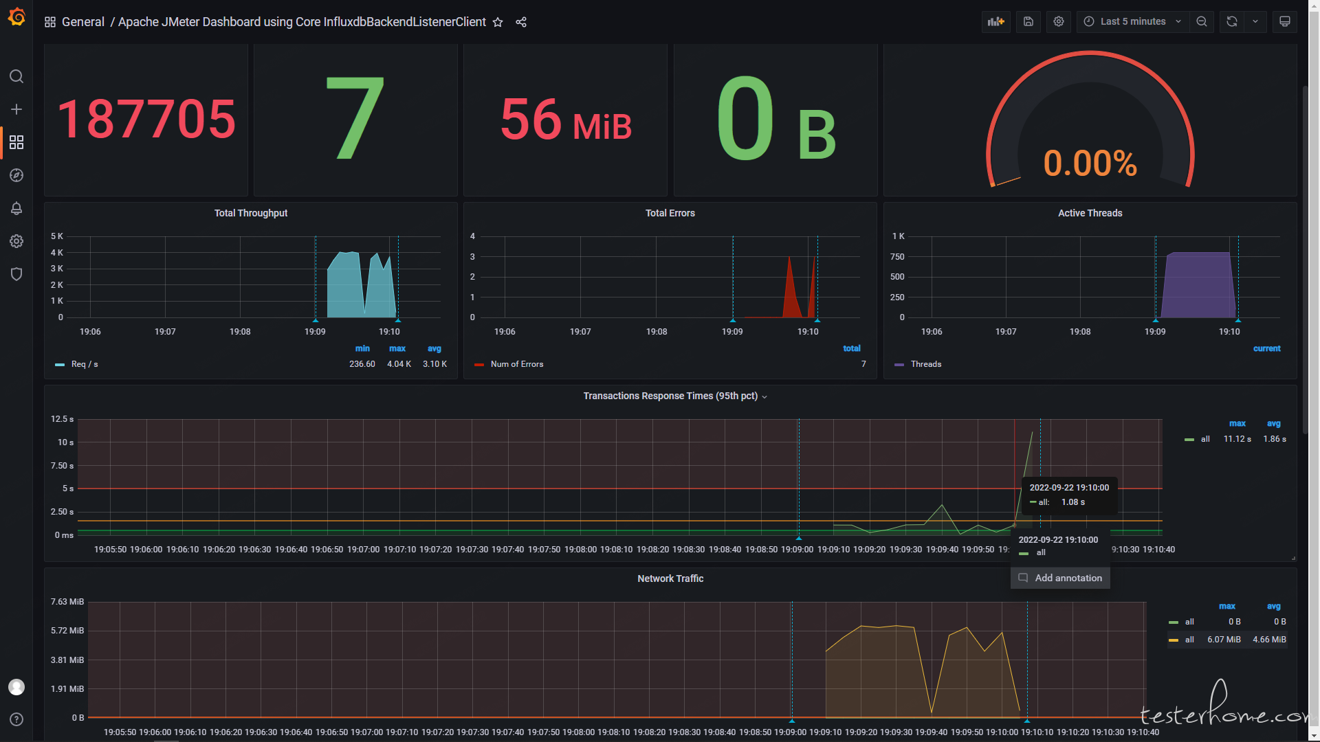Screen dimensions: 1320x742
Task: Open the Total Throughput panel title menu
Action: click(251, 214)
